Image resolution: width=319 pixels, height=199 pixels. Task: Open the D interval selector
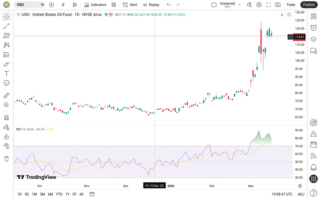63,5
